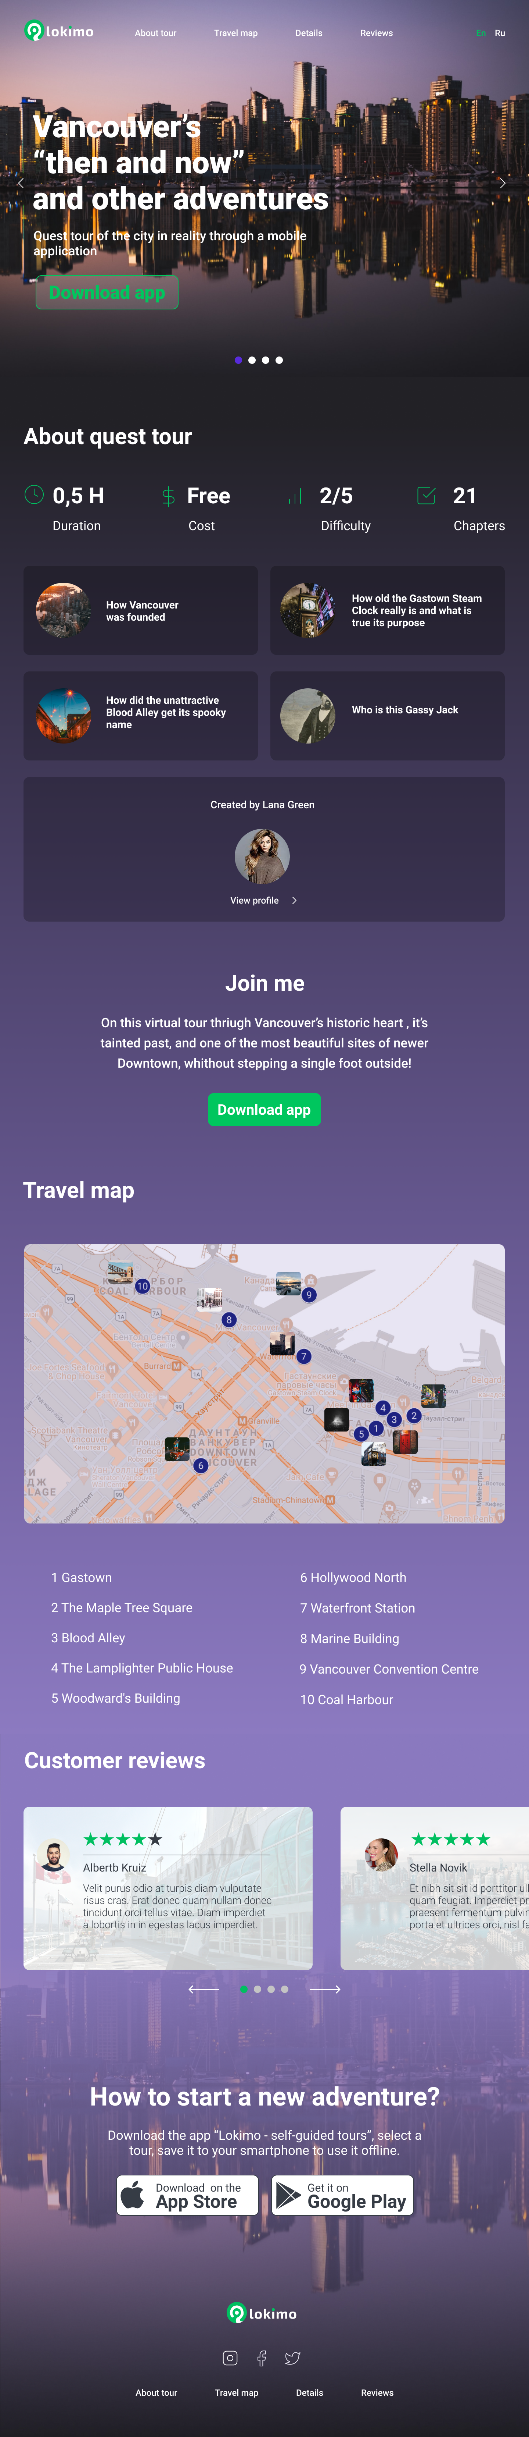This screenshot has height=2437, width=529.
Task: Click map marker number 10
Action: pos(143,1286)
